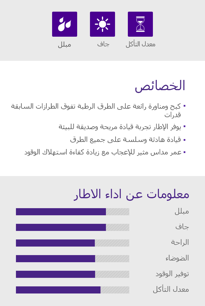Image resolution: width=205 pixels, height=306 pixels.
Task: Click the معدل التأكل wear rating bar
Action: tap(73, 290)
